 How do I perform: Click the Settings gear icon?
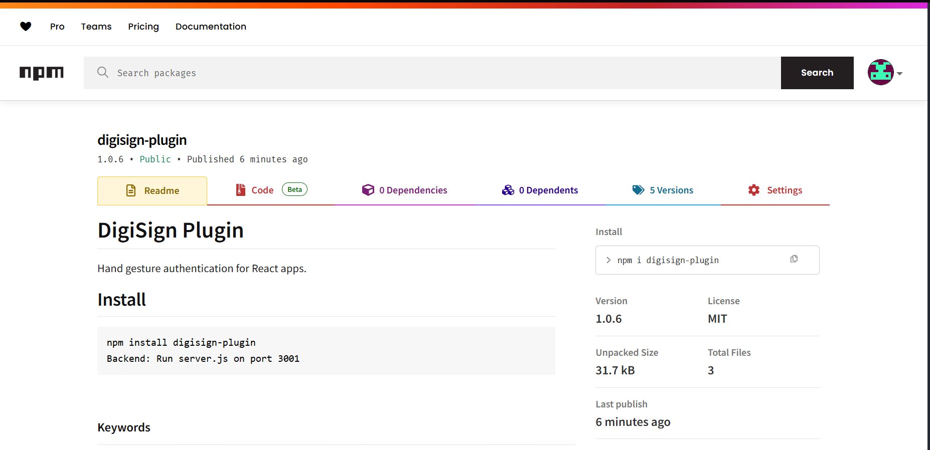pos(754,190)
